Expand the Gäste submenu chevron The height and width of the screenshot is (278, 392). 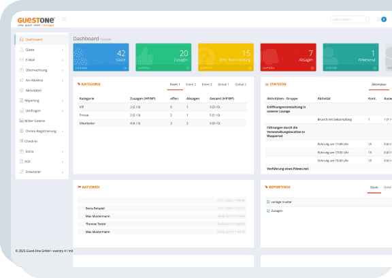63,50
